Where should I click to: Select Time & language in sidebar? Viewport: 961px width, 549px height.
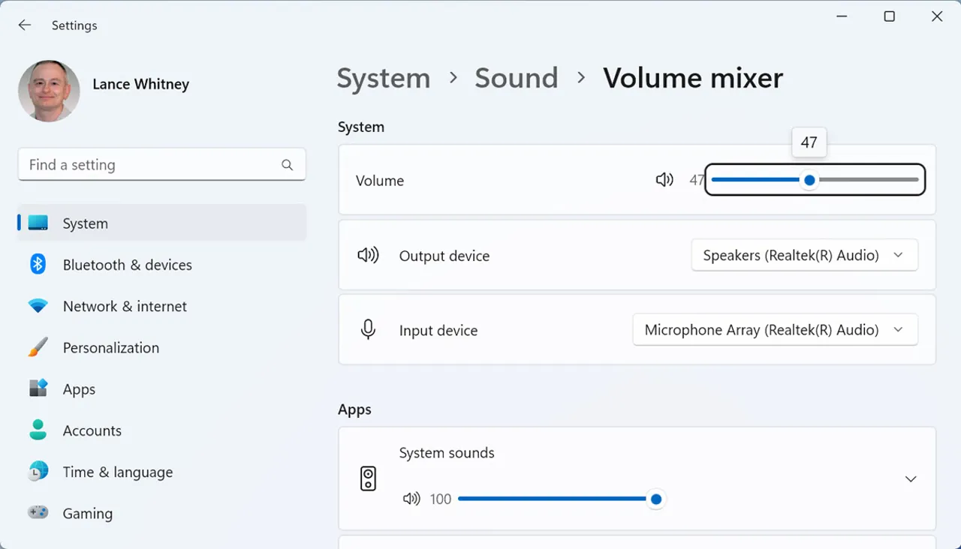tap(117, 472)
